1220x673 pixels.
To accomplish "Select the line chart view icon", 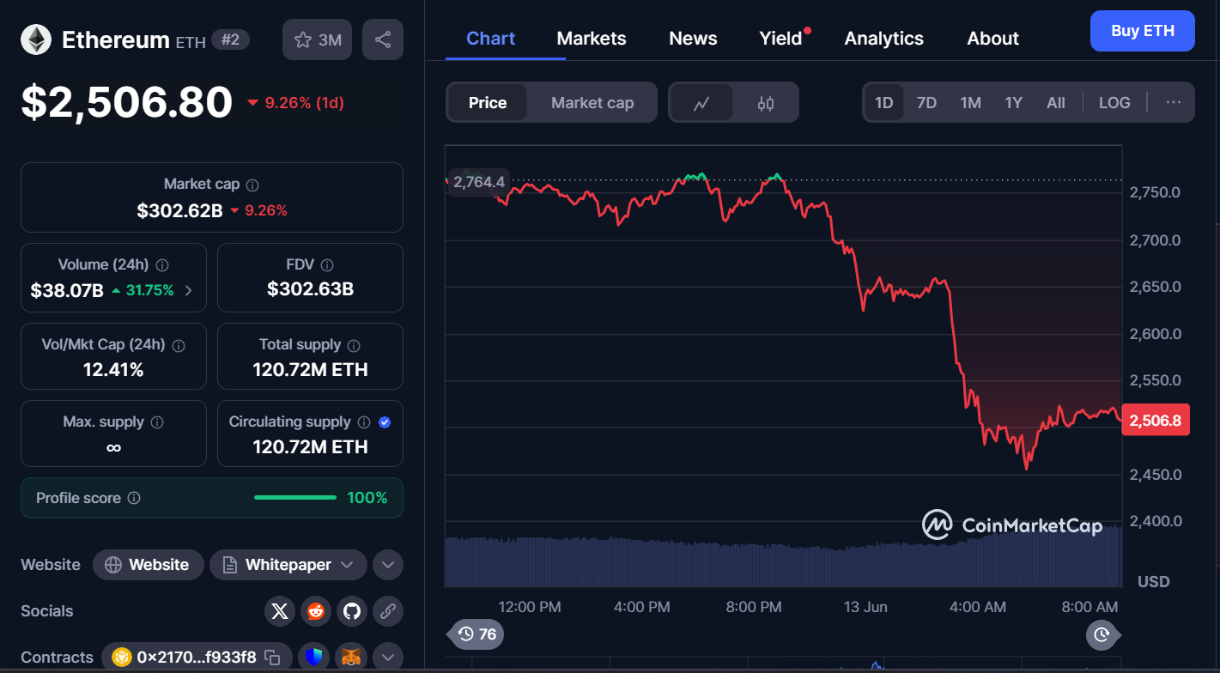I will pyautogui.click(x=701, y=103).
